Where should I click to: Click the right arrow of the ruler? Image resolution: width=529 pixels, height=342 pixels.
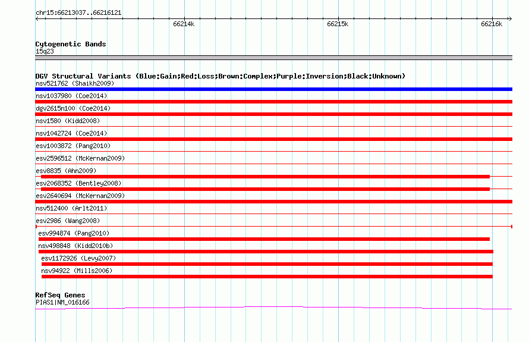tap(510, 19)
